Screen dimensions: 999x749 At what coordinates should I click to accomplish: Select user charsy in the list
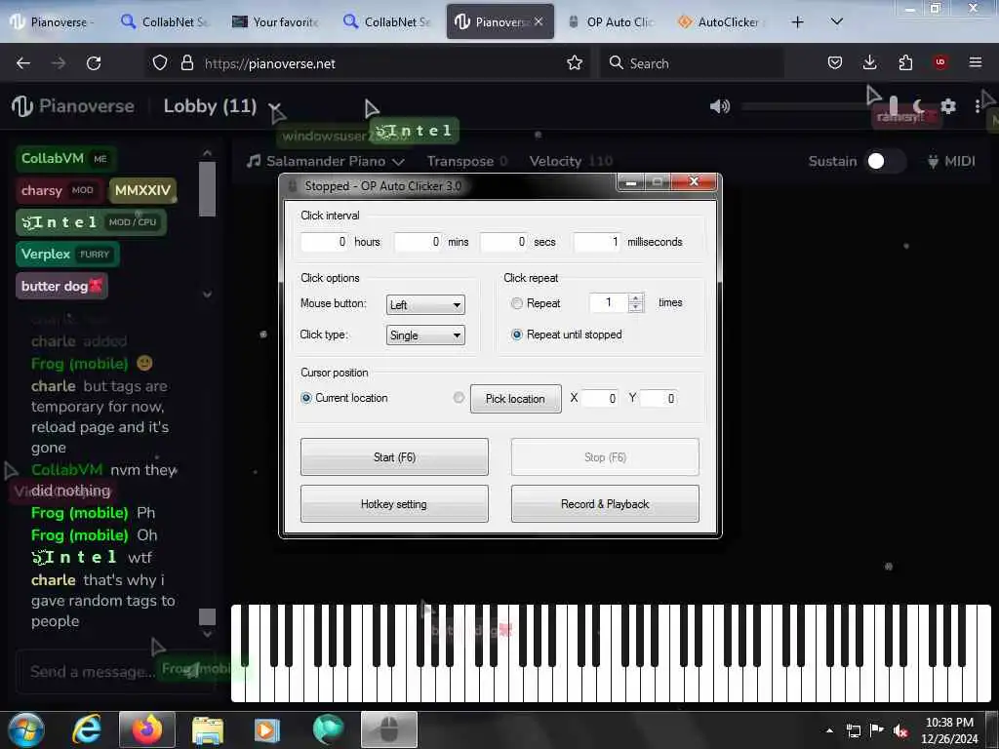(x=60, y=190)
